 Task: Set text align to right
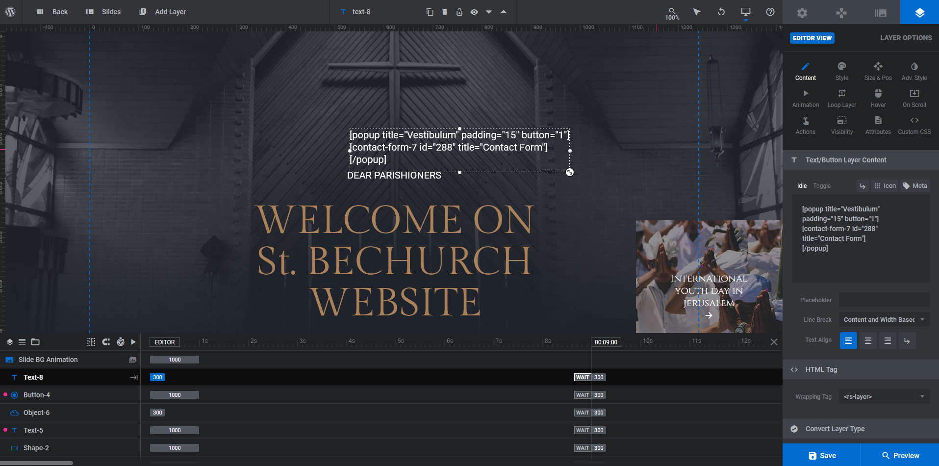coord(888,340)
